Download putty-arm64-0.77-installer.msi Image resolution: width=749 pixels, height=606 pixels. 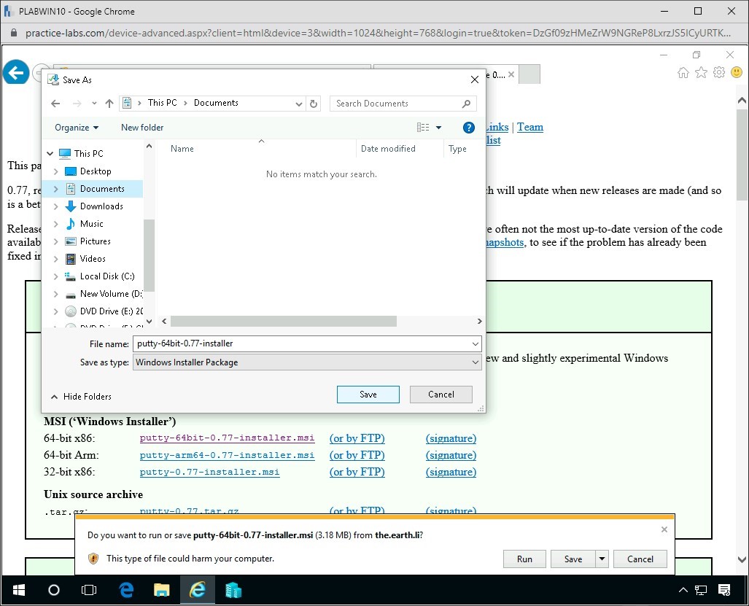click(226, 455)
